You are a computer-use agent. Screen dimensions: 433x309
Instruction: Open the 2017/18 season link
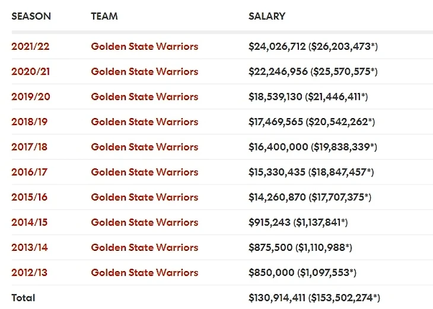coord(30,146)
